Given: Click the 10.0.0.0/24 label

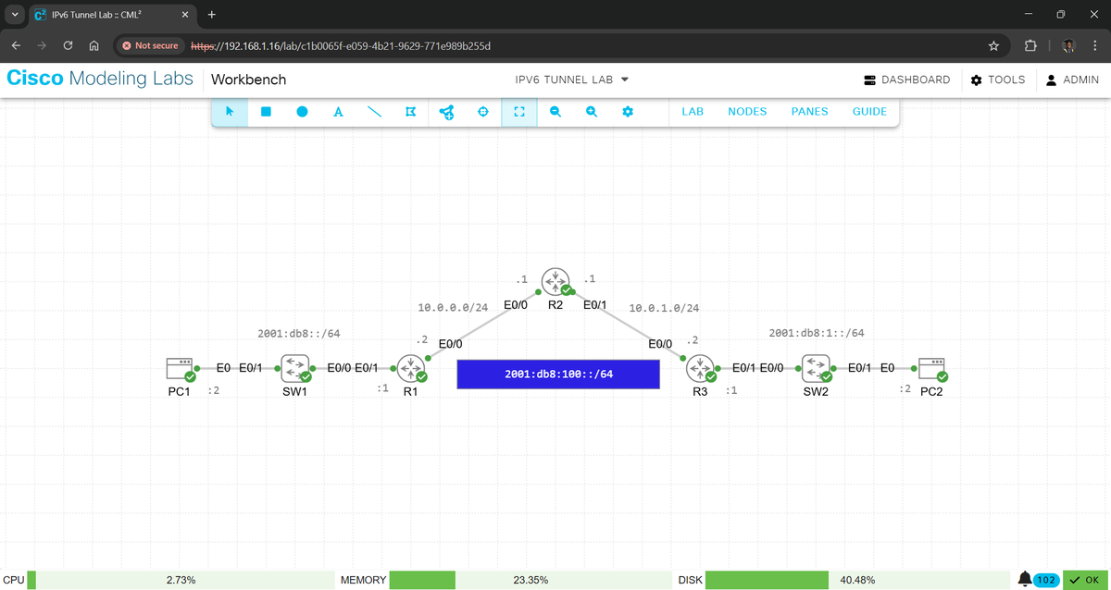Looking at the screenshot, I should point(453,307).
